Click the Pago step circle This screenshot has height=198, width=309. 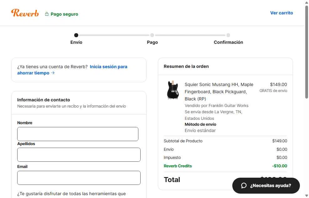point(152,35)
